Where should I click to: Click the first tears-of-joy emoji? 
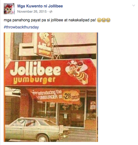[104, 20]
